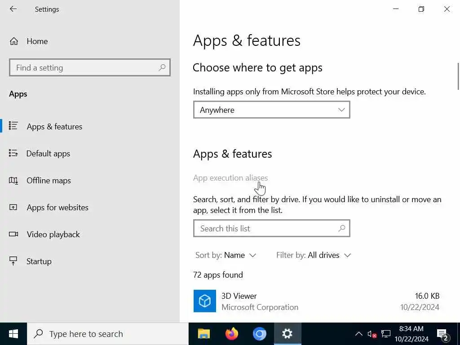
Task: Open the clock showing 8:34 AM
Action: (411, 334)
